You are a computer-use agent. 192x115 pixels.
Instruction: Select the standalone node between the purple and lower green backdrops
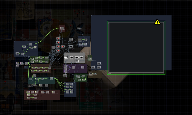pyautogui.click(x=65, y=75)
